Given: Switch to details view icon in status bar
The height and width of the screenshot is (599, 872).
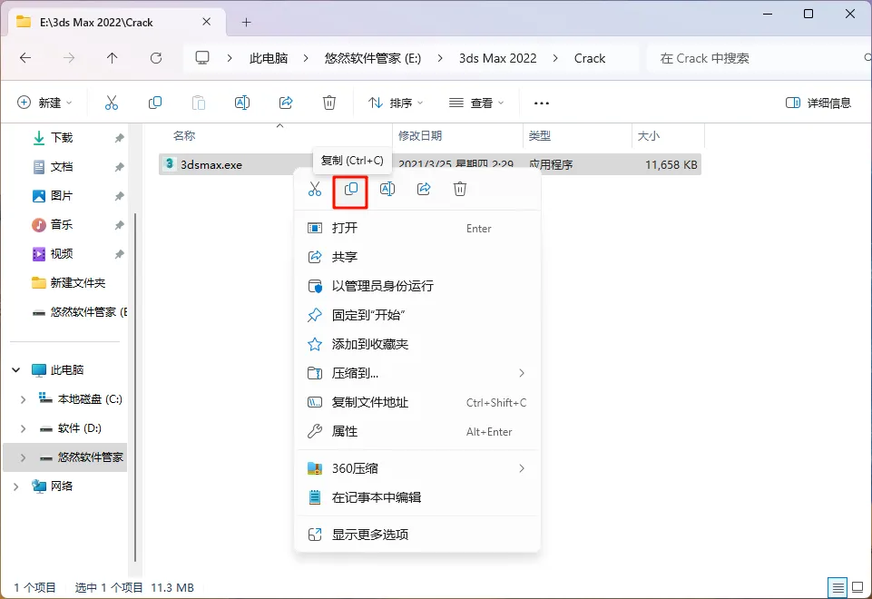Looking at the screenshot, I should [838, 587].
